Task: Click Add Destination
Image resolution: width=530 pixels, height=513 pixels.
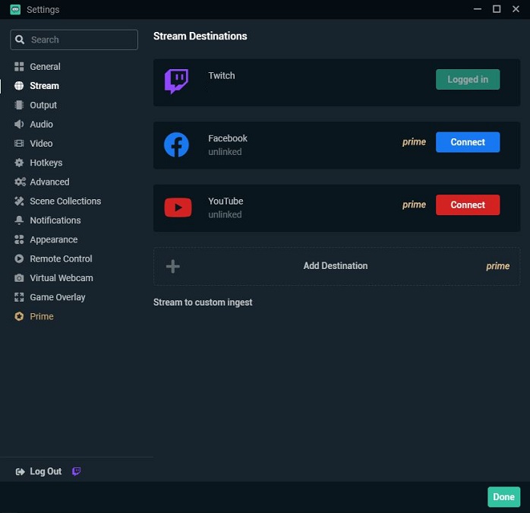Action: 336,266
